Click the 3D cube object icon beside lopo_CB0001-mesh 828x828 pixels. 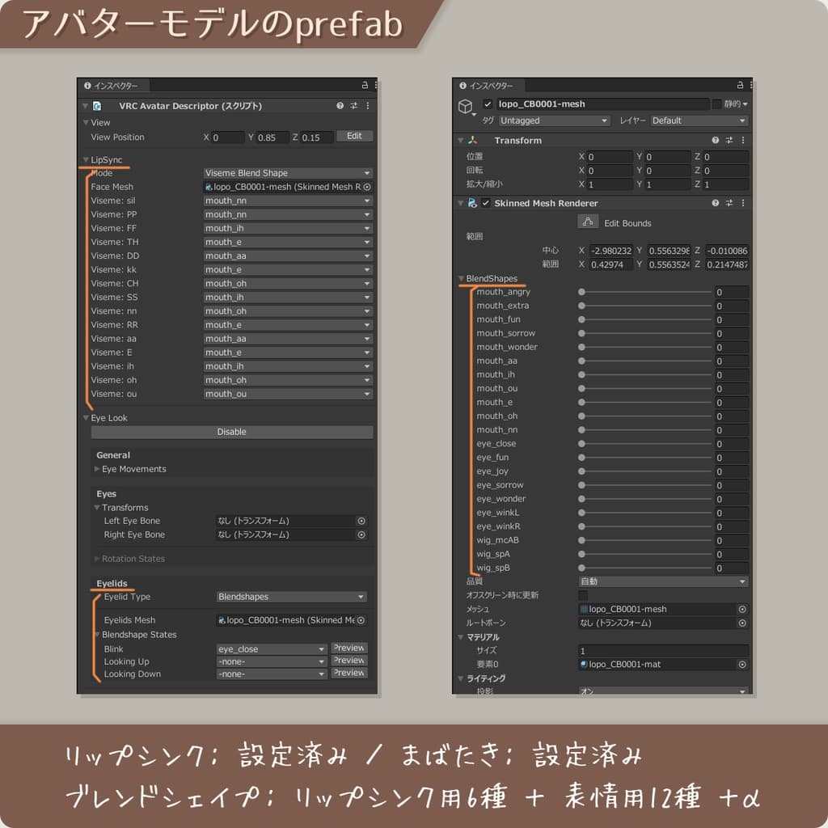click(x=466, y=106)
